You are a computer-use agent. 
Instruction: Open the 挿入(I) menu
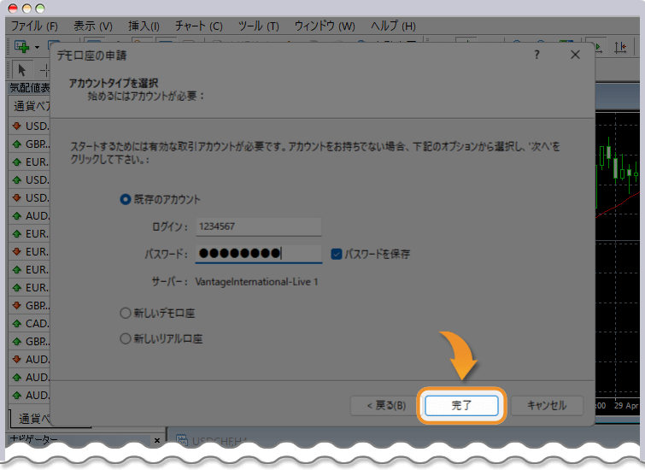144,26
